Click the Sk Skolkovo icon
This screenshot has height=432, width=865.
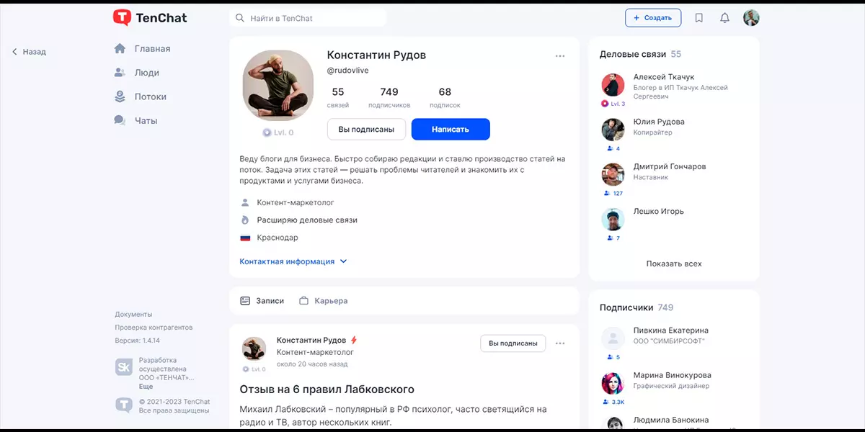(124, 367)
